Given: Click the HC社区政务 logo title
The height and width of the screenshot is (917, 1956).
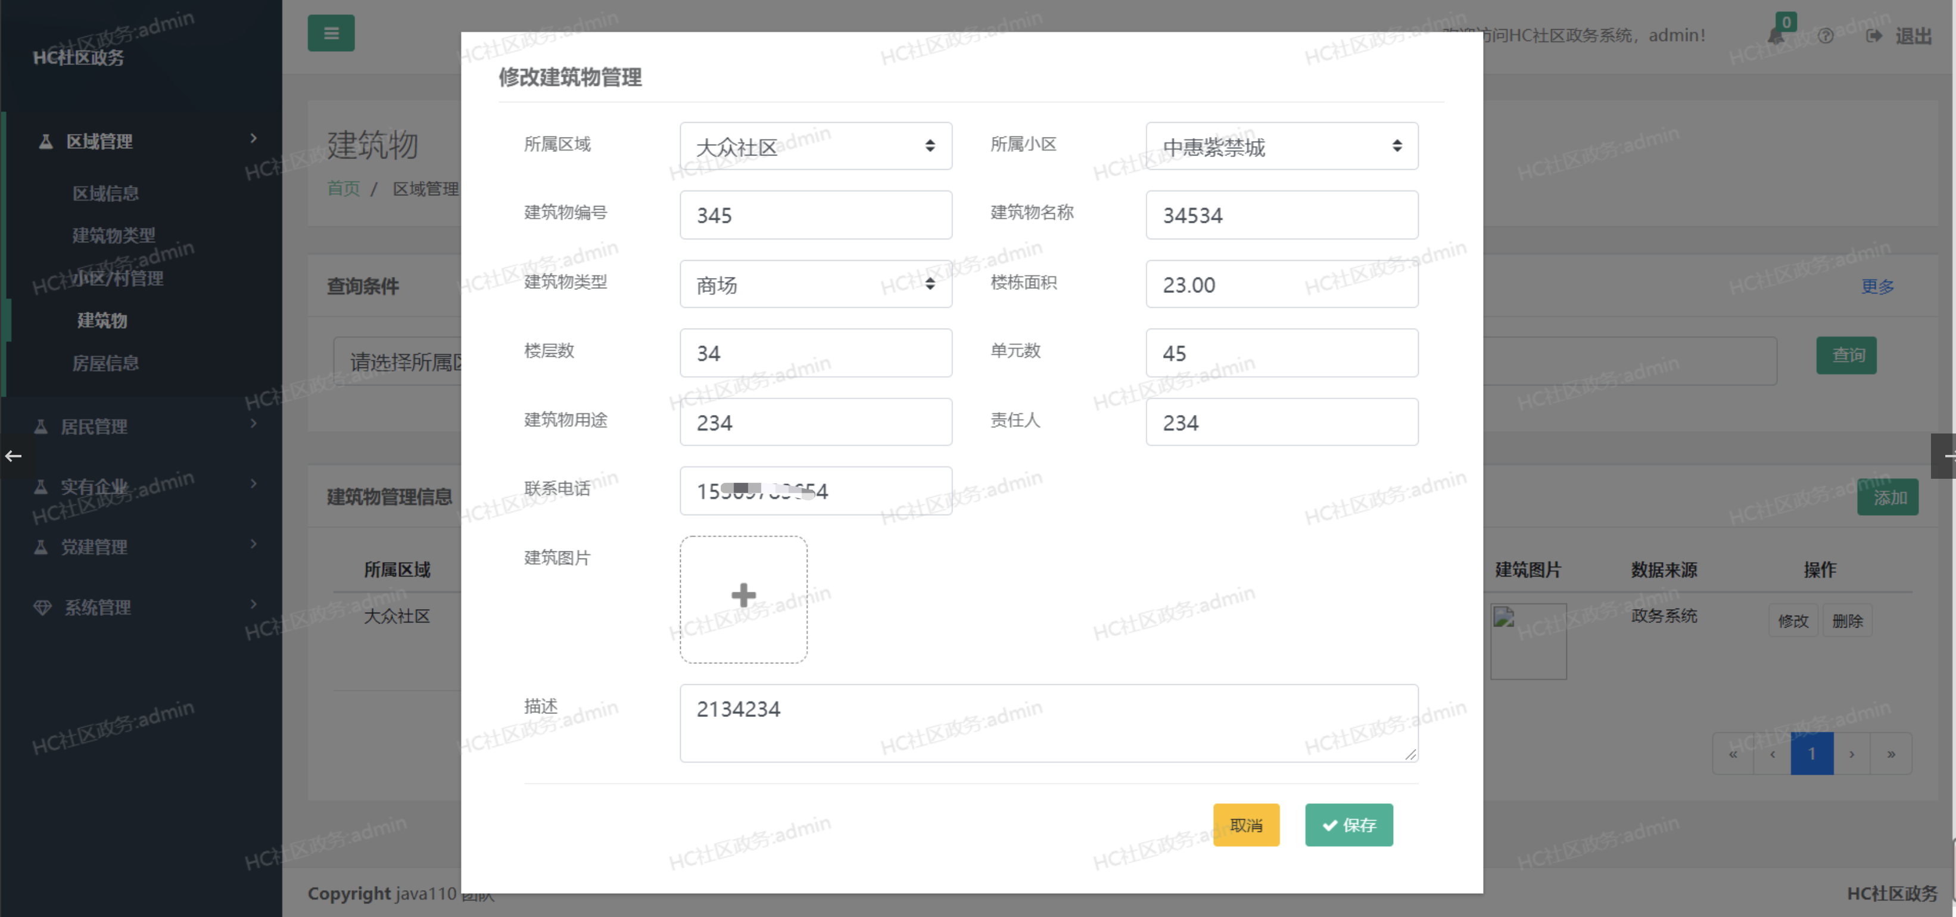Looking at the screenshot, I should 78,58.
